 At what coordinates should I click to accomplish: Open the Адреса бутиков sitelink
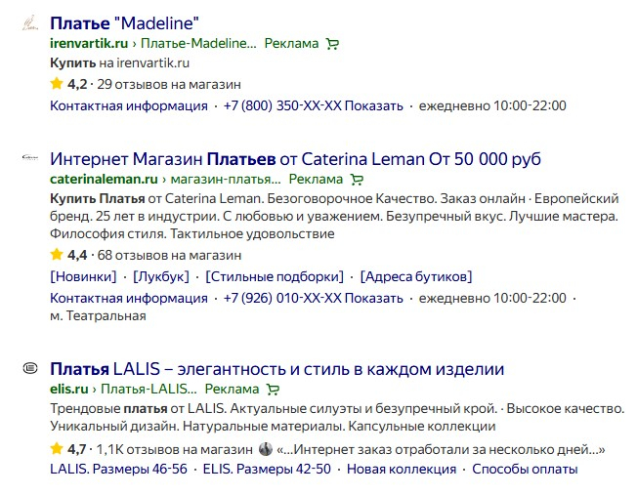tap(416, 276)
